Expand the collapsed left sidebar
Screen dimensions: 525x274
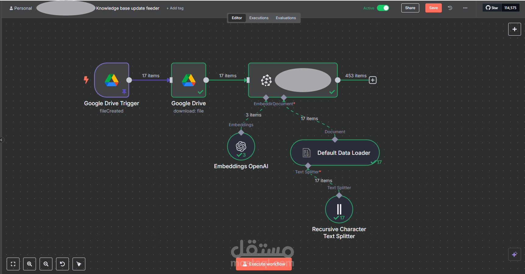click(x=2, y=140)
